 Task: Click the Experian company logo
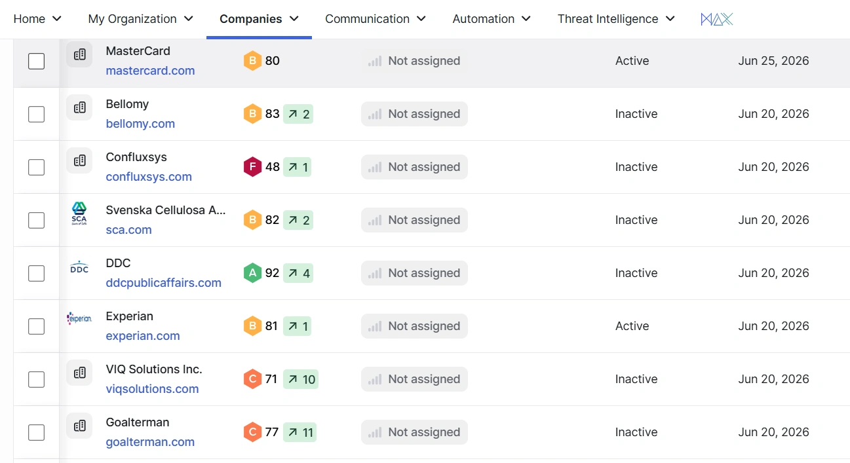click(x=79, y=320)
